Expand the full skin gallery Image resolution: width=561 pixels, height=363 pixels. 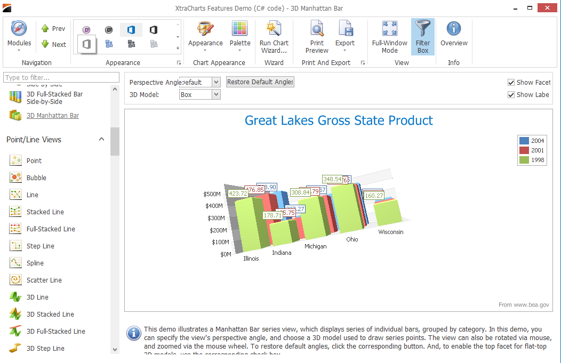(x=178, y=48)
